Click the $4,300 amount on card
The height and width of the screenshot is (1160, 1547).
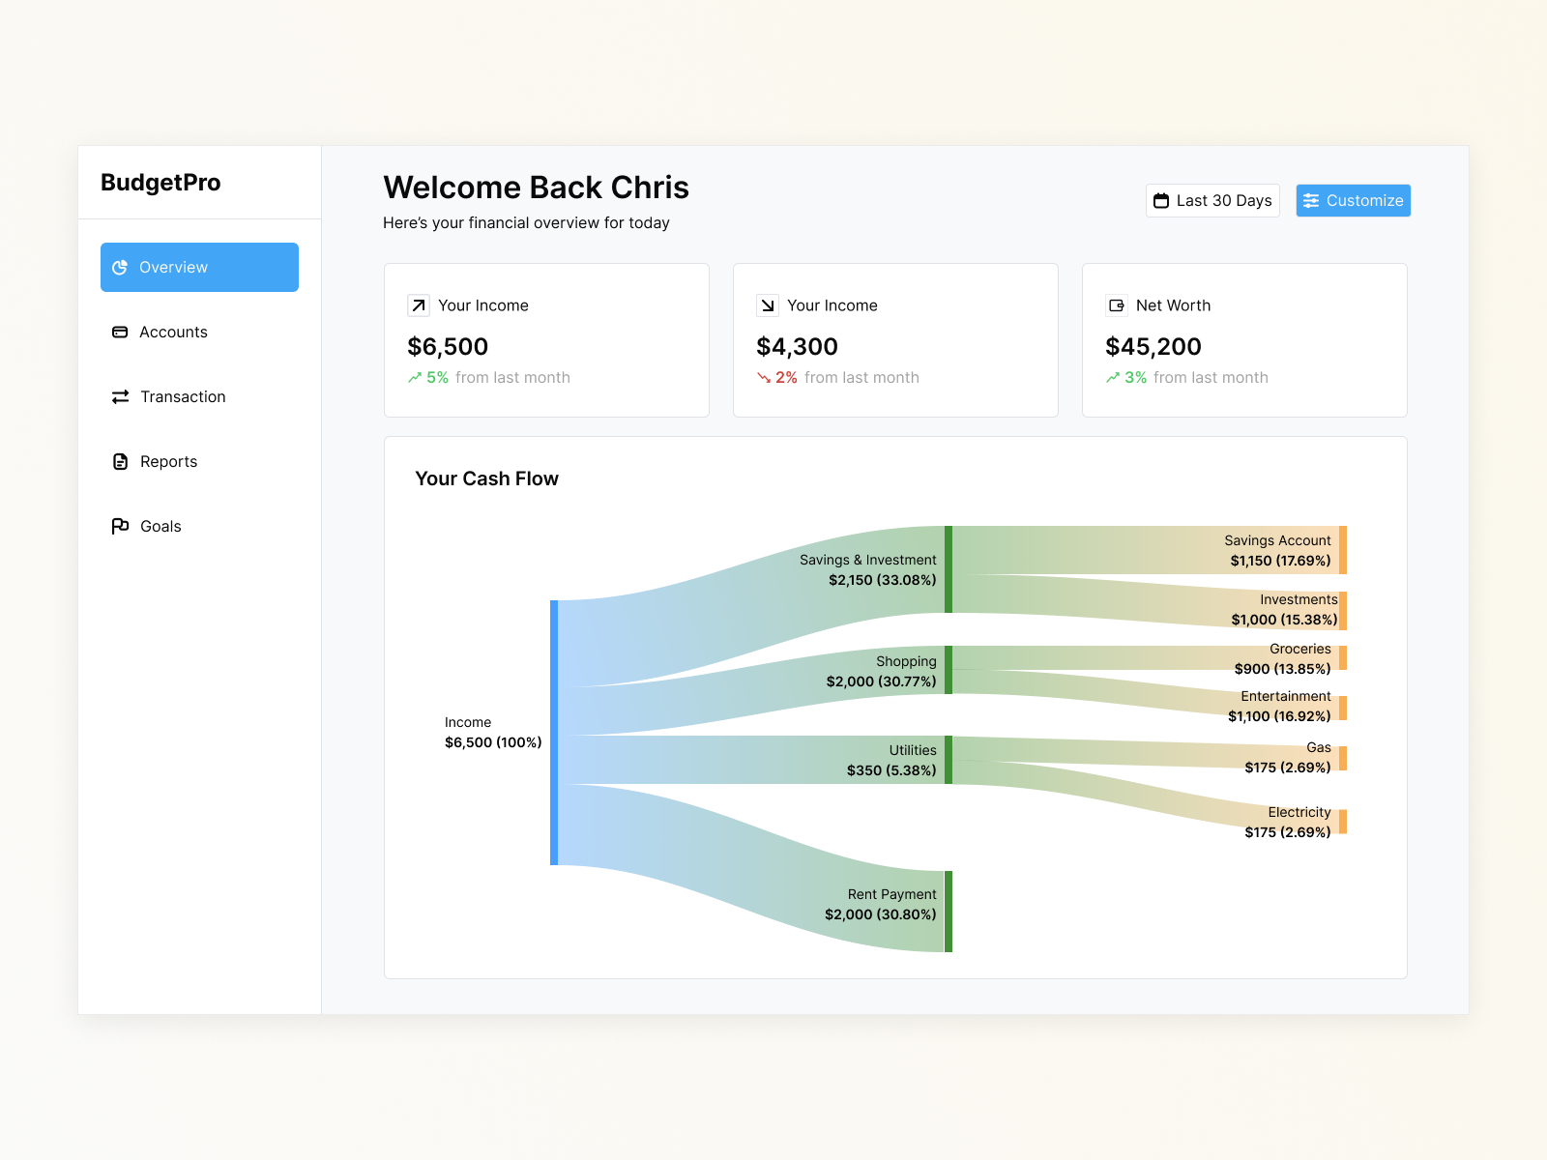797,347
